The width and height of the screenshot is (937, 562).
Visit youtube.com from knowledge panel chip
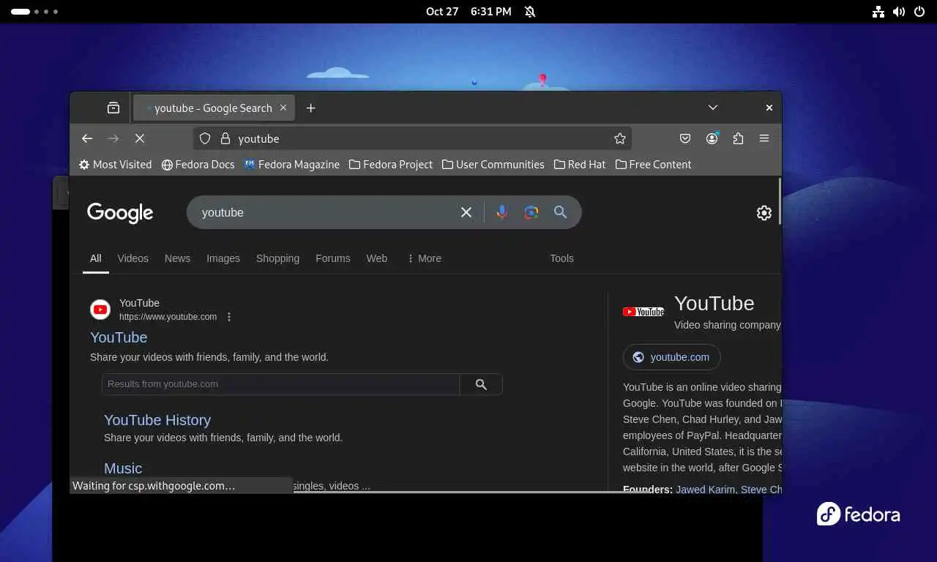pos(672,357)
